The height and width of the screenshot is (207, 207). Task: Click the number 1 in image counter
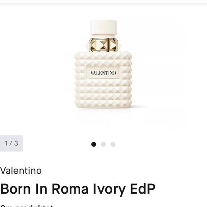coord(6,143)
